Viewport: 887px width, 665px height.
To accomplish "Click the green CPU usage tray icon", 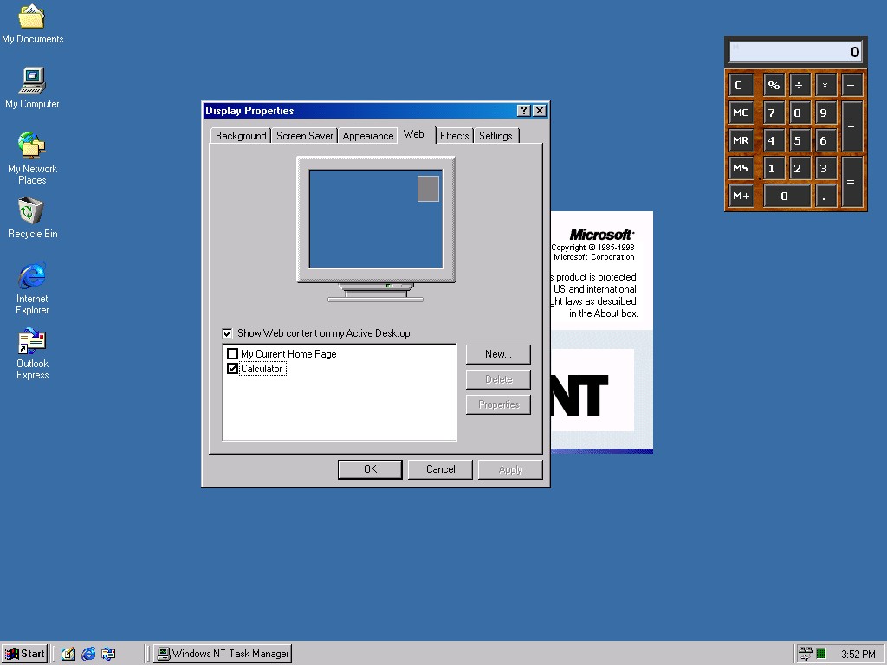I will [821, 654].
